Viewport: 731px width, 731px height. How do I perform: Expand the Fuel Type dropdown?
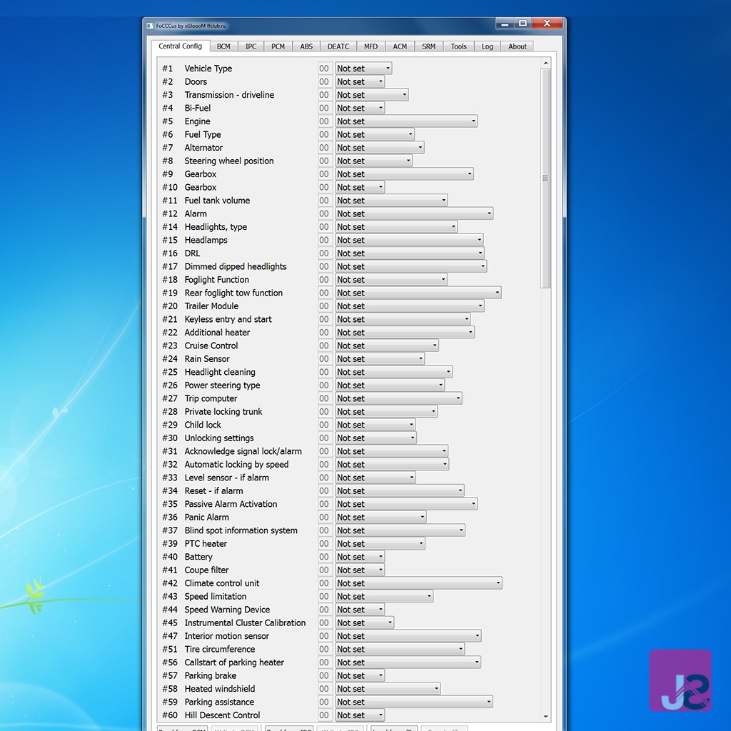point(375,134)
